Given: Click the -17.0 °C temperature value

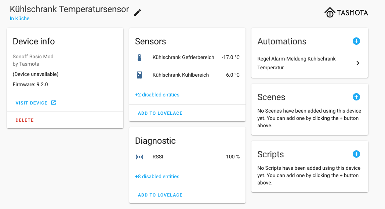Looking at the screenshot, I should [x=230, y=58].
